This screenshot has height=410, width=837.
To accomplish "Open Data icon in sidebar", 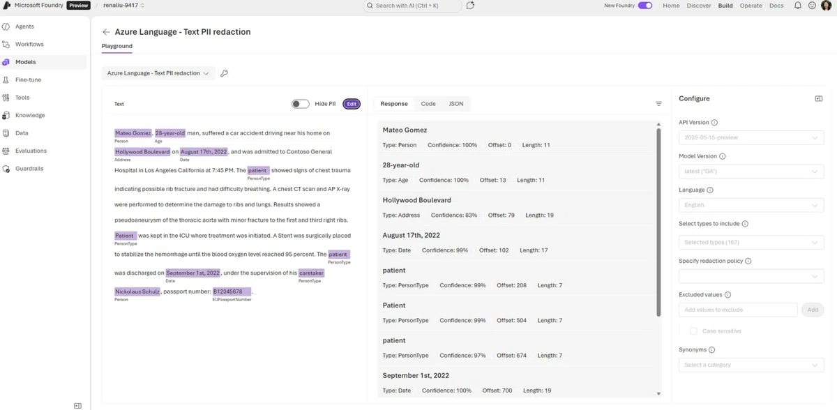I will tap(6, 133).
